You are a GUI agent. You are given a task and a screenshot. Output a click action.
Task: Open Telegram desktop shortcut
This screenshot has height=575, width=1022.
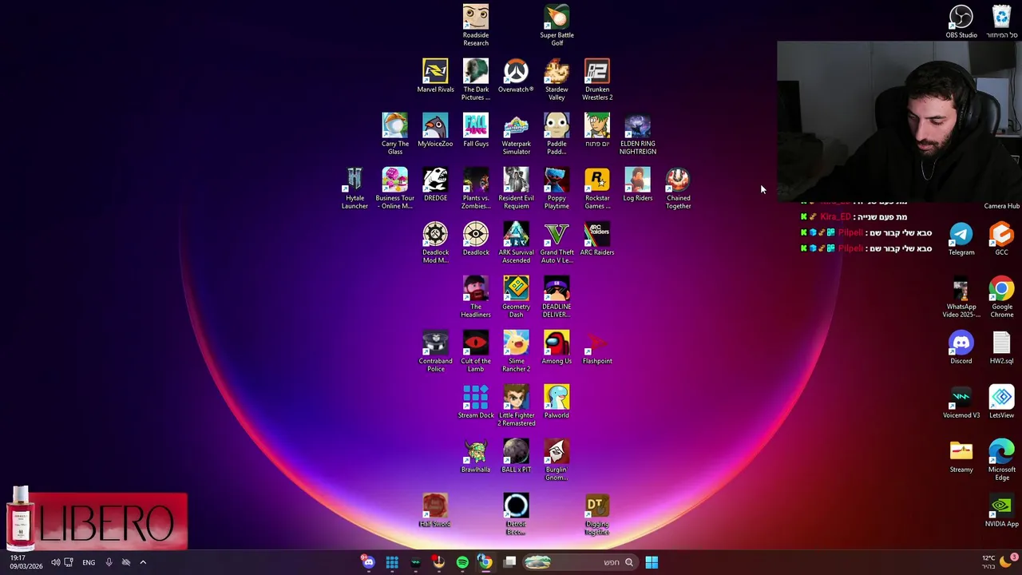(961, 239)
